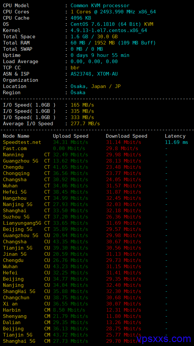Click the Average I/O Speed value

tap(85, 124)
